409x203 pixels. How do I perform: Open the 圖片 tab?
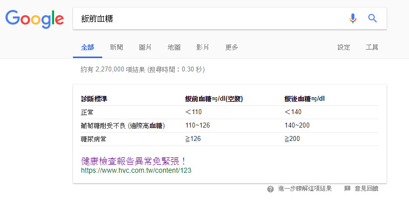[x=145, y=47]
